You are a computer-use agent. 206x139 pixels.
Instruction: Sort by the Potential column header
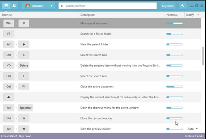pyautogui.click(x=175, y=15)
